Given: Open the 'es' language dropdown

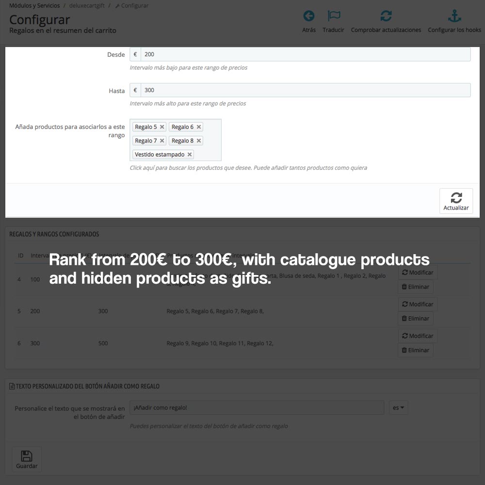Looking at the screenshot, I should (398, 408).
